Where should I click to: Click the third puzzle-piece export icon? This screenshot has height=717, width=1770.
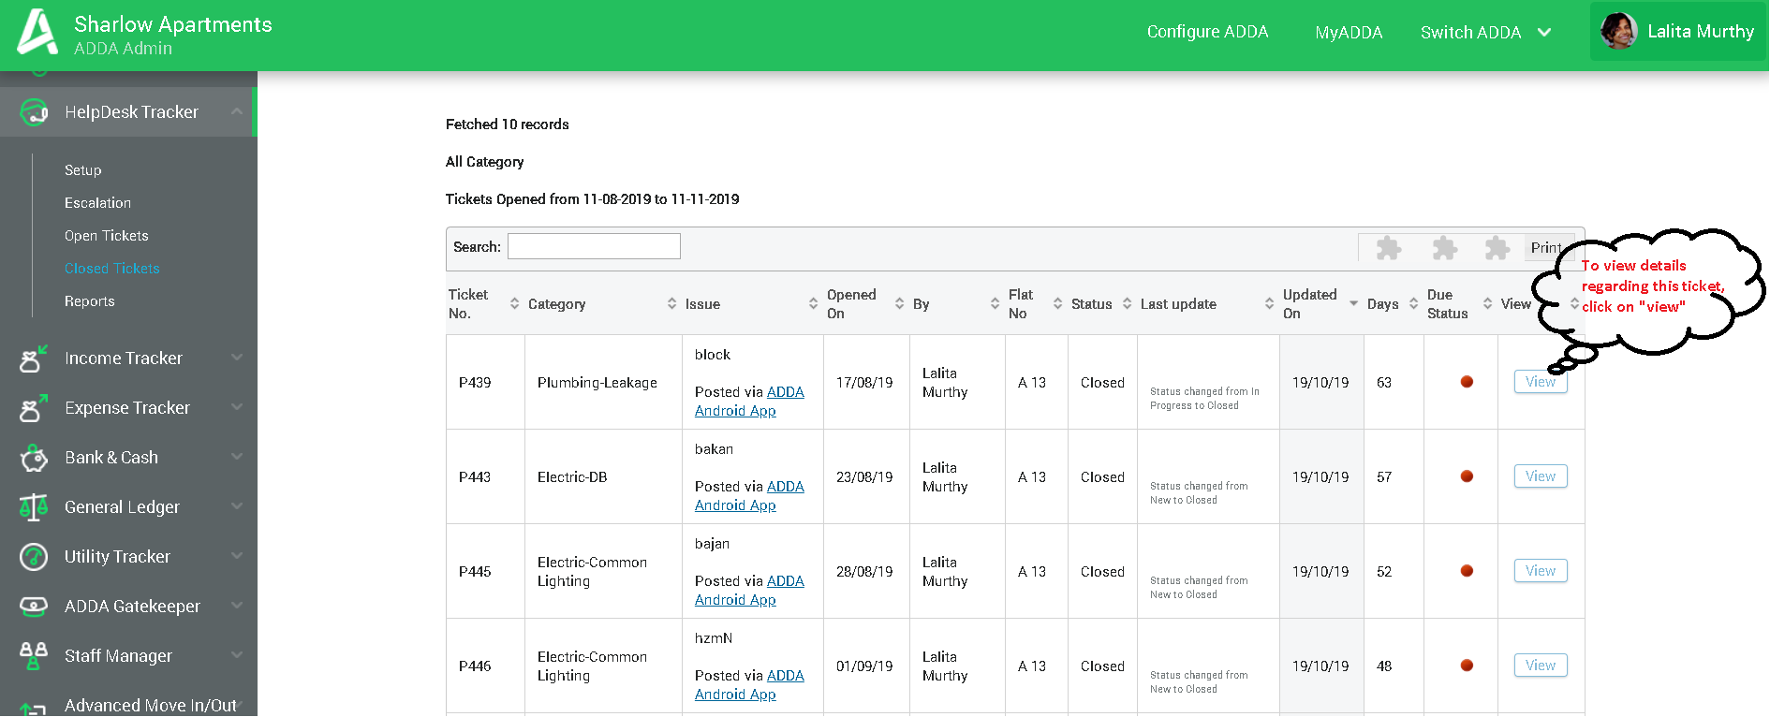click(1497, 248)
